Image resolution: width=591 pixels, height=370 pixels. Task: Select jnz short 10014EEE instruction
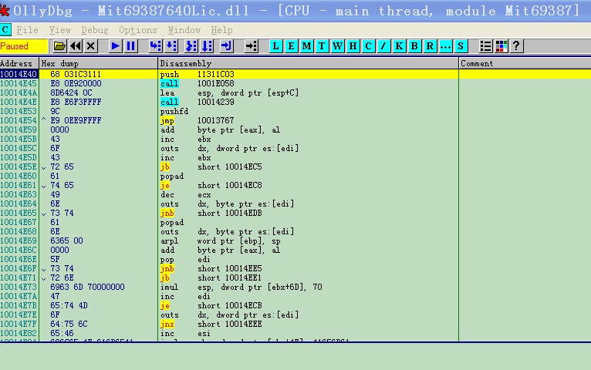211,324
